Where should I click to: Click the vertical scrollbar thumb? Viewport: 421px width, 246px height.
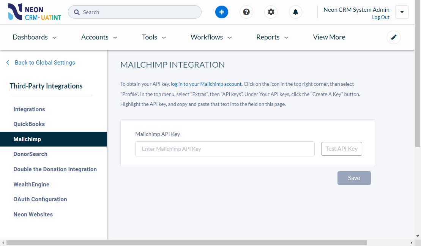click(418, 74)
